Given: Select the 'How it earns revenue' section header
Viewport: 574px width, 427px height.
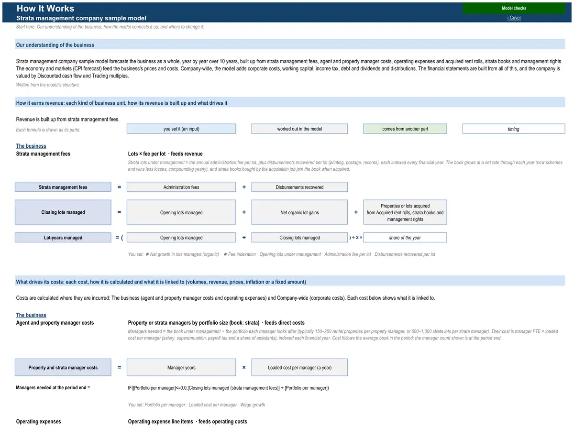Looking at the screenshot, I should click(x=290, y=103).
